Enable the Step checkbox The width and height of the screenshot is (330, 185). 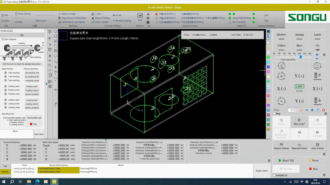tap(274, 114)
